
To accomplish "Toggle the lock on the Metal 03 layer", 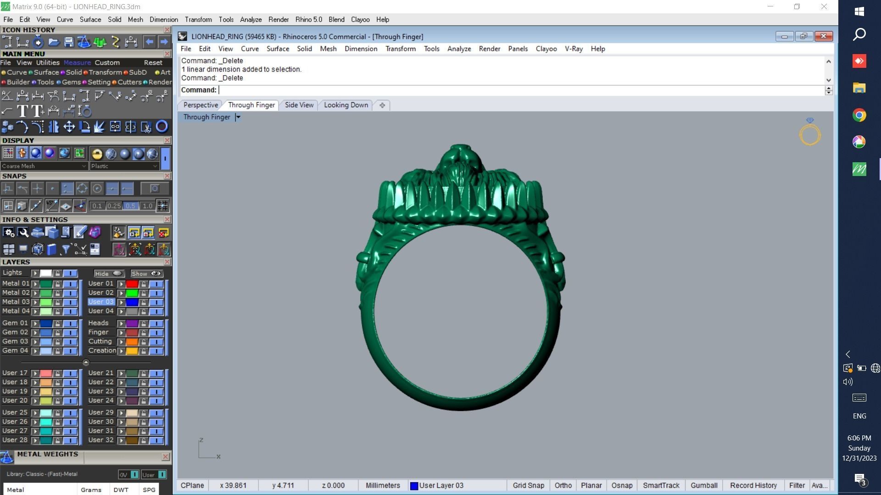I will [x=57, y=302].
